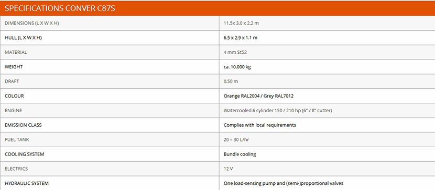Click the hull value 6.5 x 2.9 x 1.1 m
435x190 pixels.
click(x=240, y=38)
